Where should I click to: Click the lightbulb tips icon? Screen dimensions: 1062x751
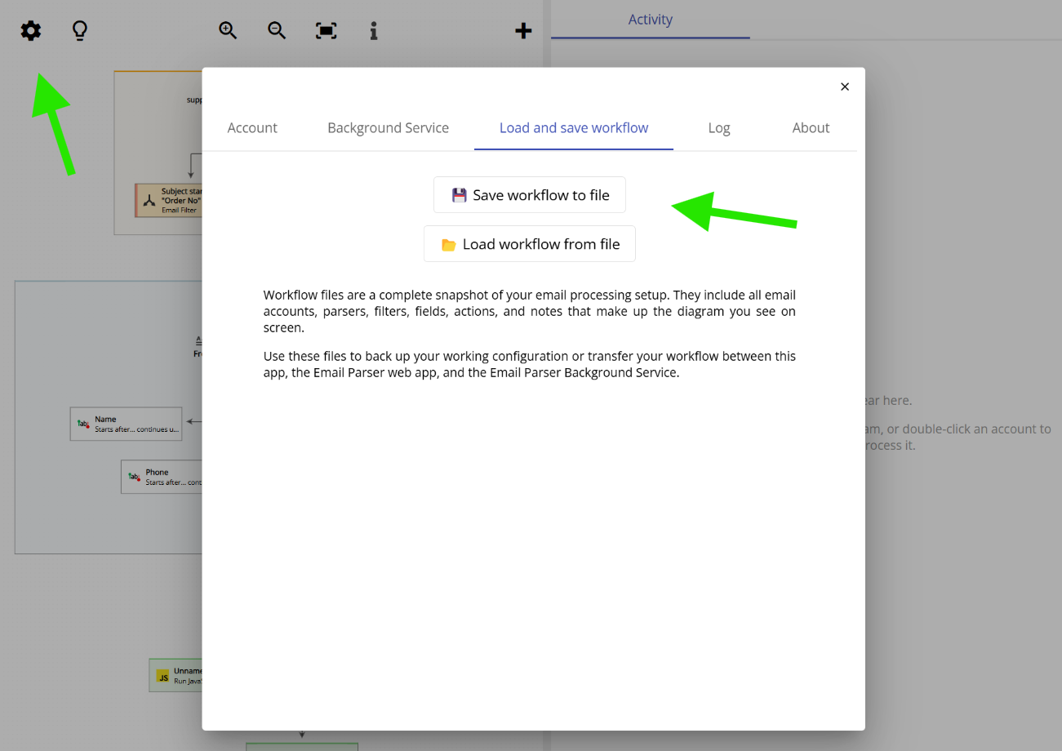coord(79,30)
